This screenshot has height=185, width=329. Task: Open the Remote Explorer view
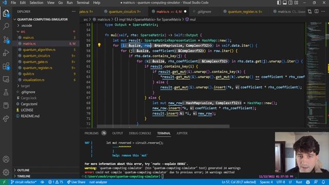point(6,79)
